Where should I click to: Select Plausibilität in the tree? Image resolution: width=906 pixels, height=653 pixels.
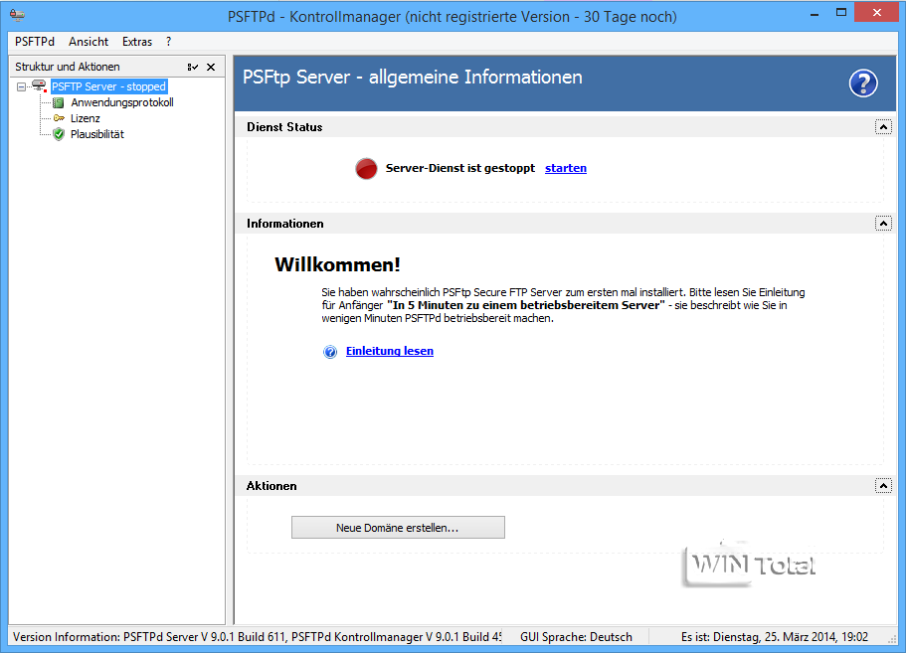point(97,134)
